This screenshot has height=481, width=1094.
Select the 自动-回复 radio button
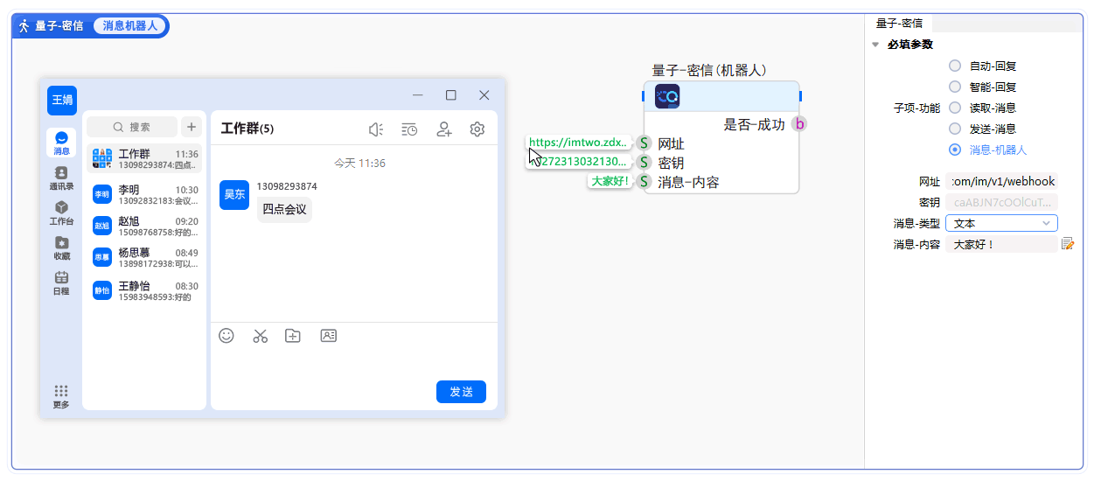pyautogui.click(x=955, y=66)
